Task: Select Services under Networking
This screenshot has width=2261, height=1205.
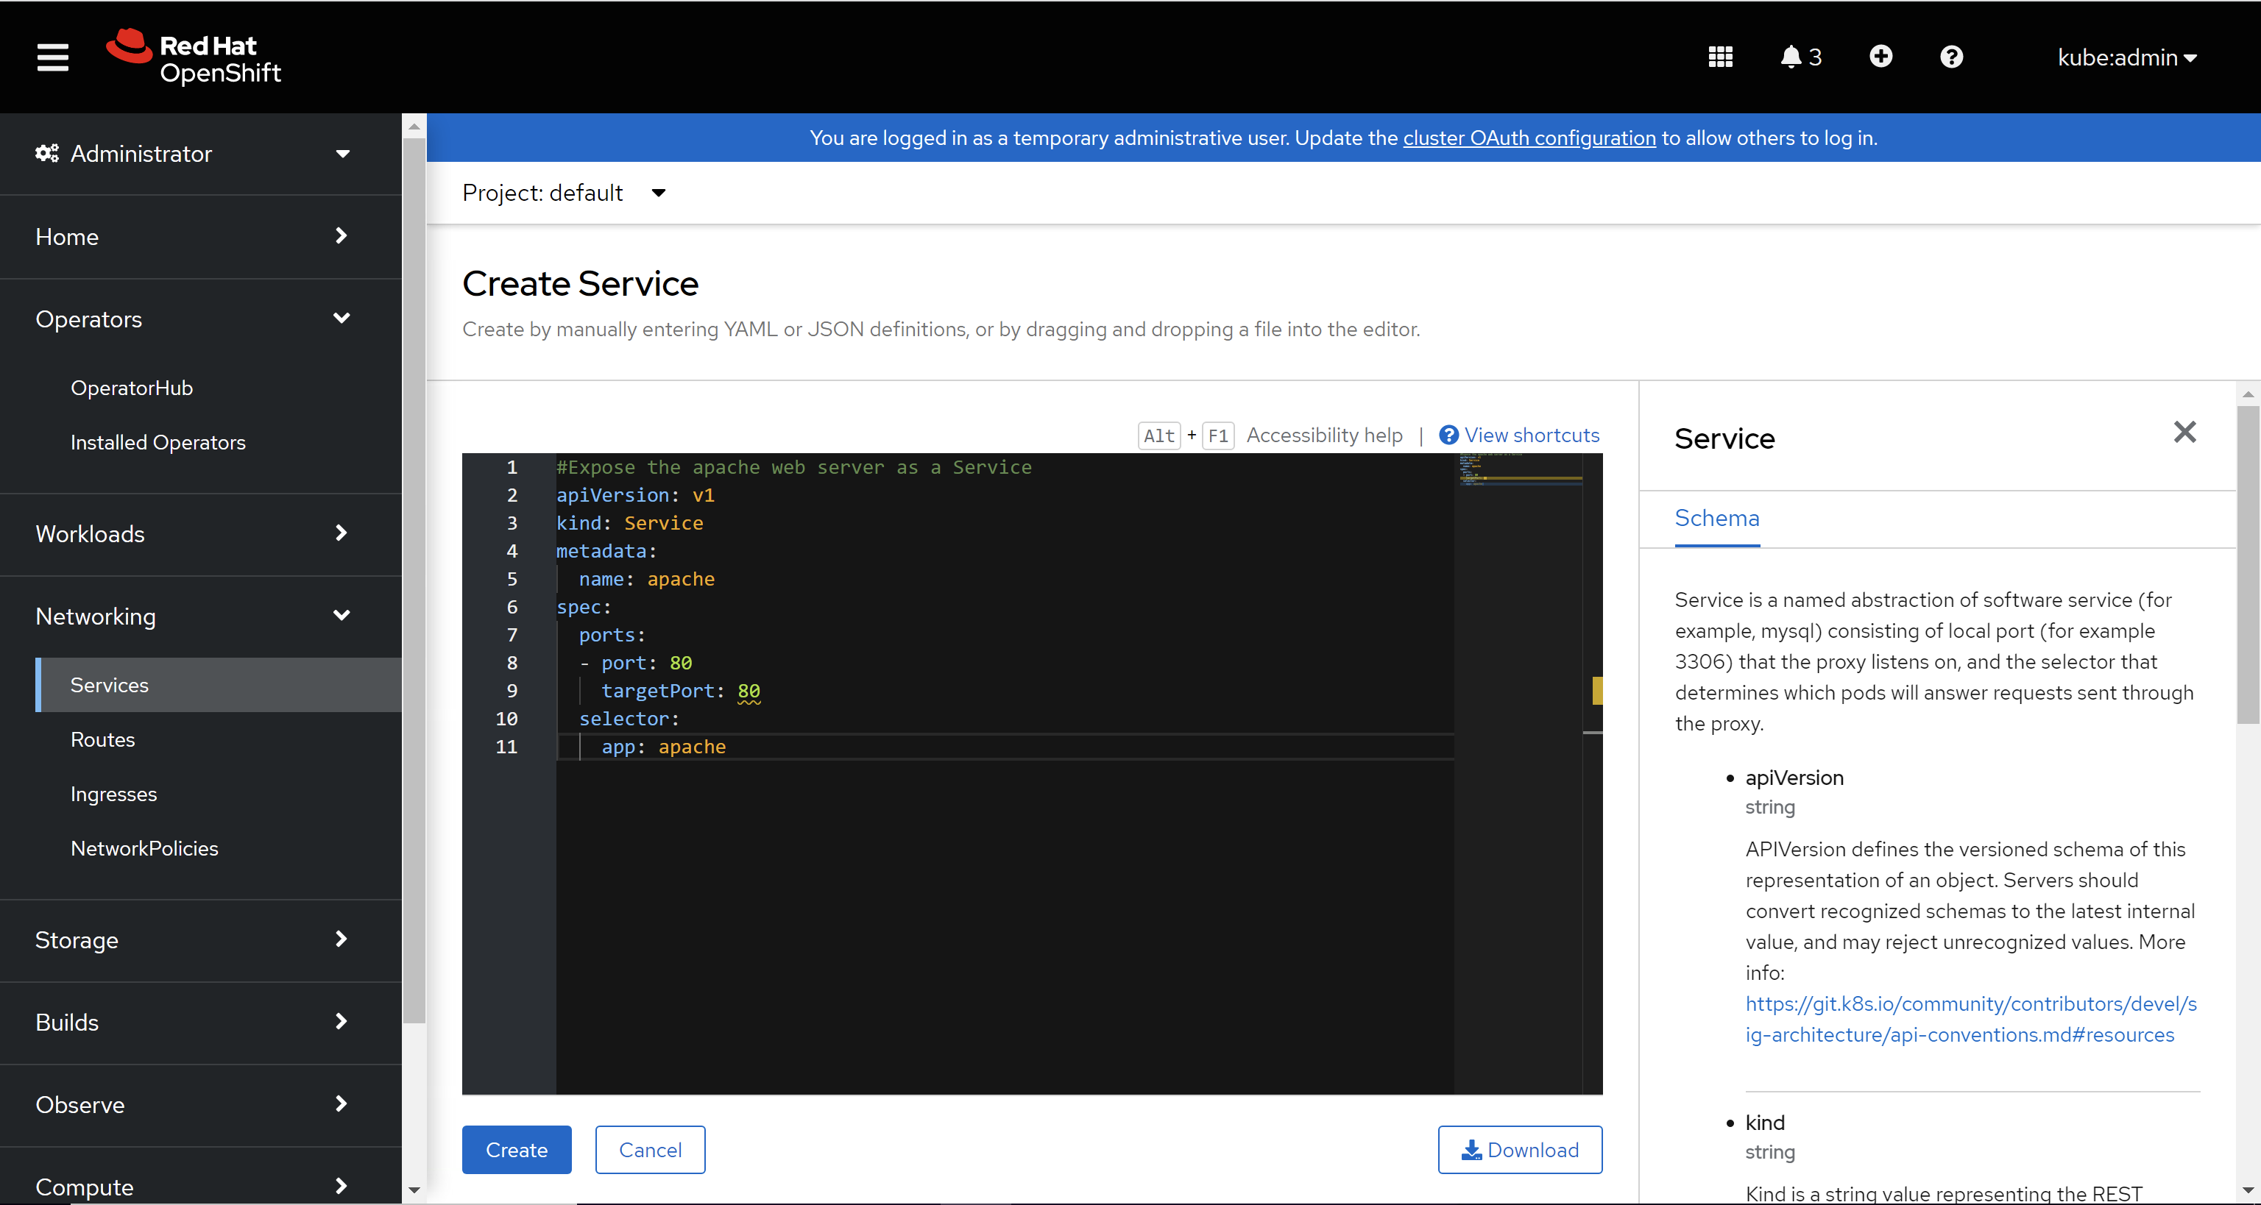Action: (x=219, y=685)
